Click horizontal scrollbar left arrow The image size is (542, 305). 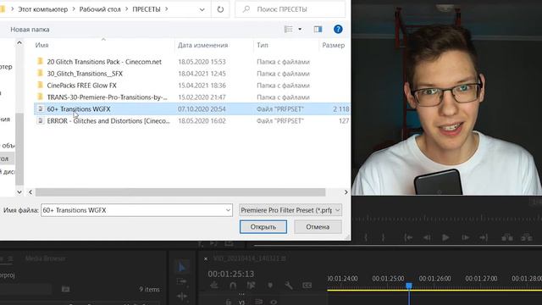[30, 192]
